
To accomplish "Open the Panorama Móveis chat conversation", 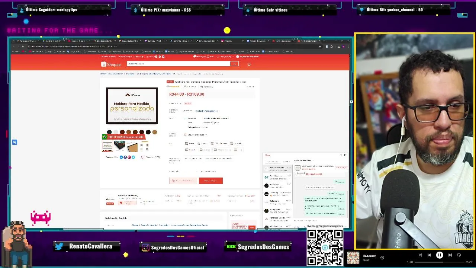I will [278, 219].
